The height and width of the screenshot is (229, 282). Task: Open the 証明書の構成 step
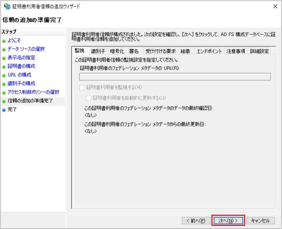click(x=21, y=66)
